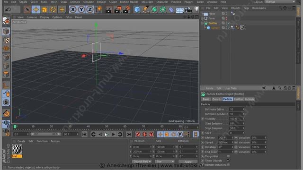
Task: Enable Snap magnet icon in left toolbar
Action: click(x=6, y=113)
